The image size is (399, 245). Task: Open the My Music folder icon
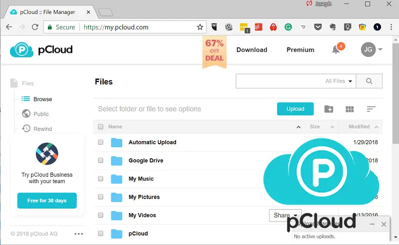117,179
